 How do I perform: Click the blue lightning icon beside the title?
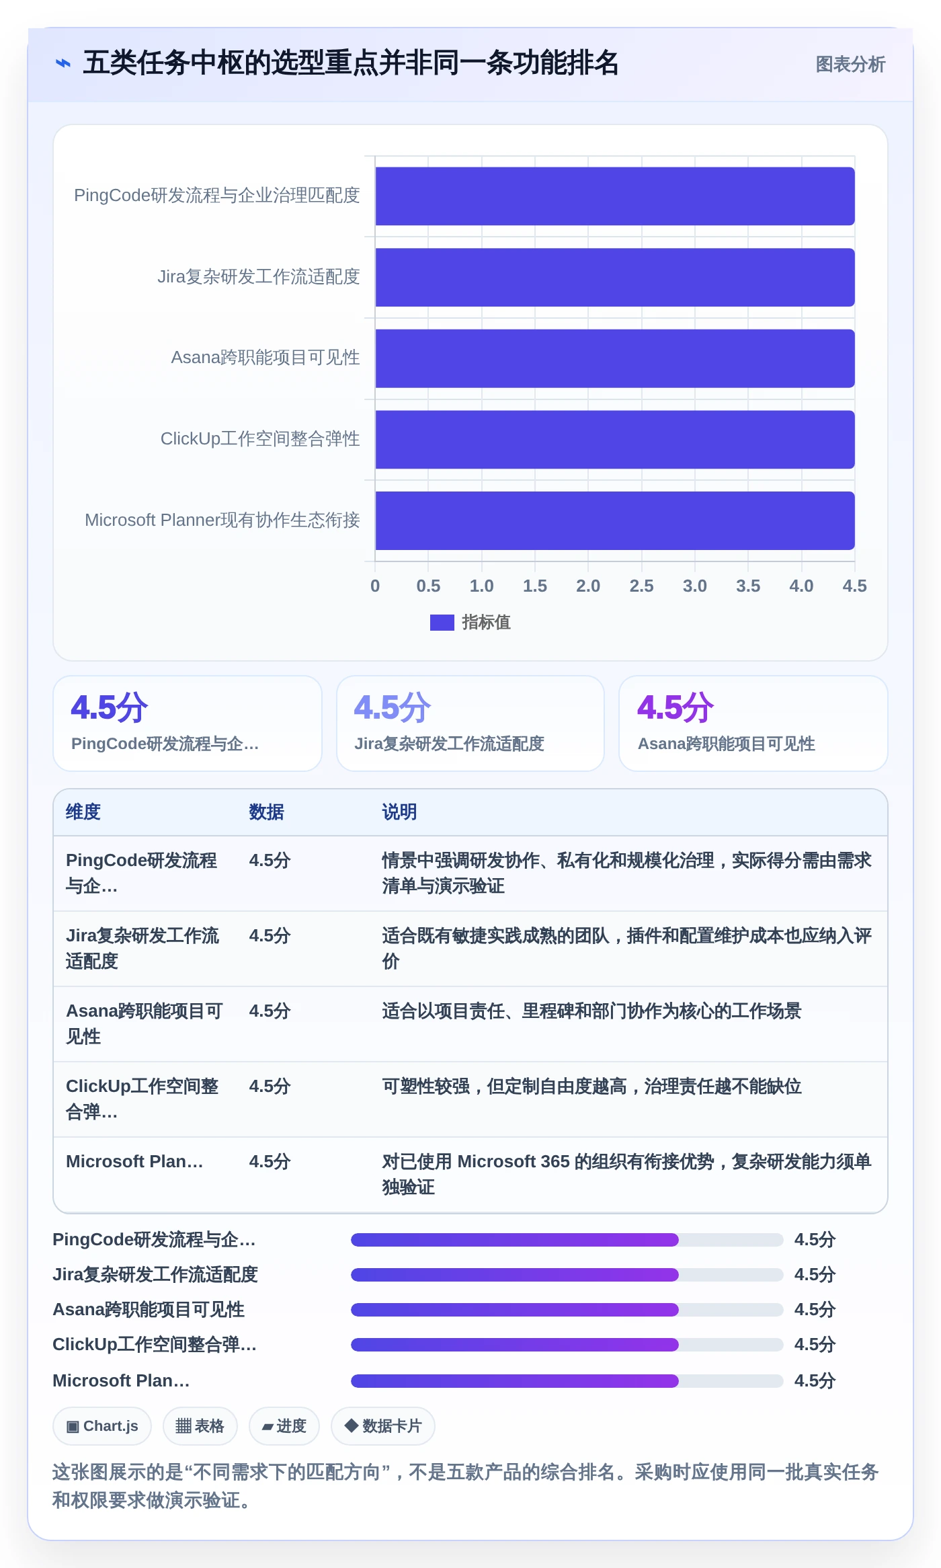point(63,63)
